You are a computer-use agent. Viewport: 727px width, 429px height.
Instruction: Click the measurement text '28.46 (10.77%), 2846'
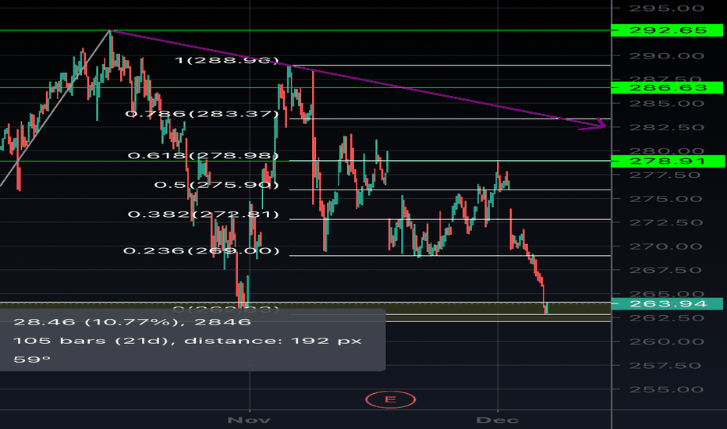tap(132, 322)
